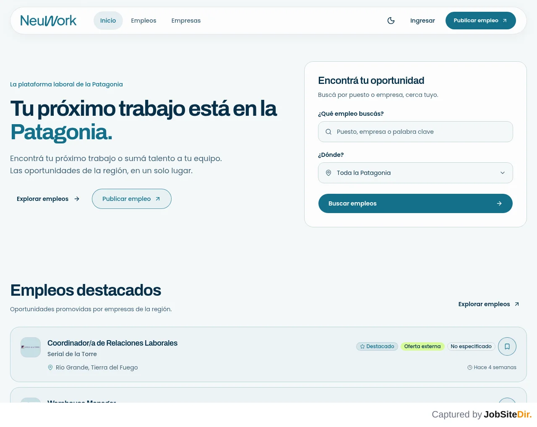Click the La plataforma laboral de la Patagonia tagline
The image size is (537, 427).
tap(66, 84)
